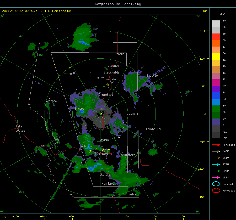
Task: Select the 80 dBZ light gray swatch
Action: point(216,24)
